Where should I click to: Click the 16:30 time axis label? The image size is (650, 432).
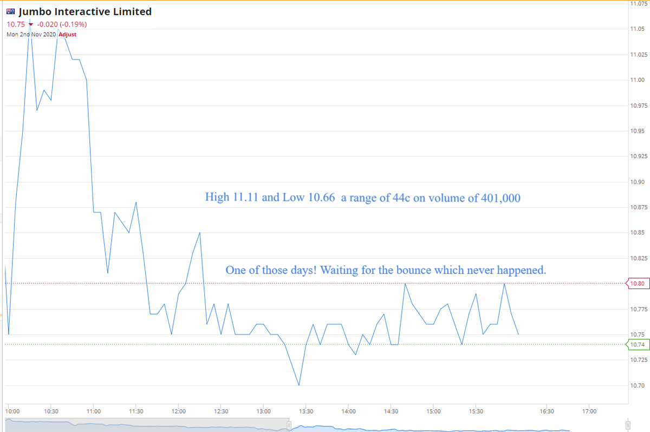pos(547,411)
